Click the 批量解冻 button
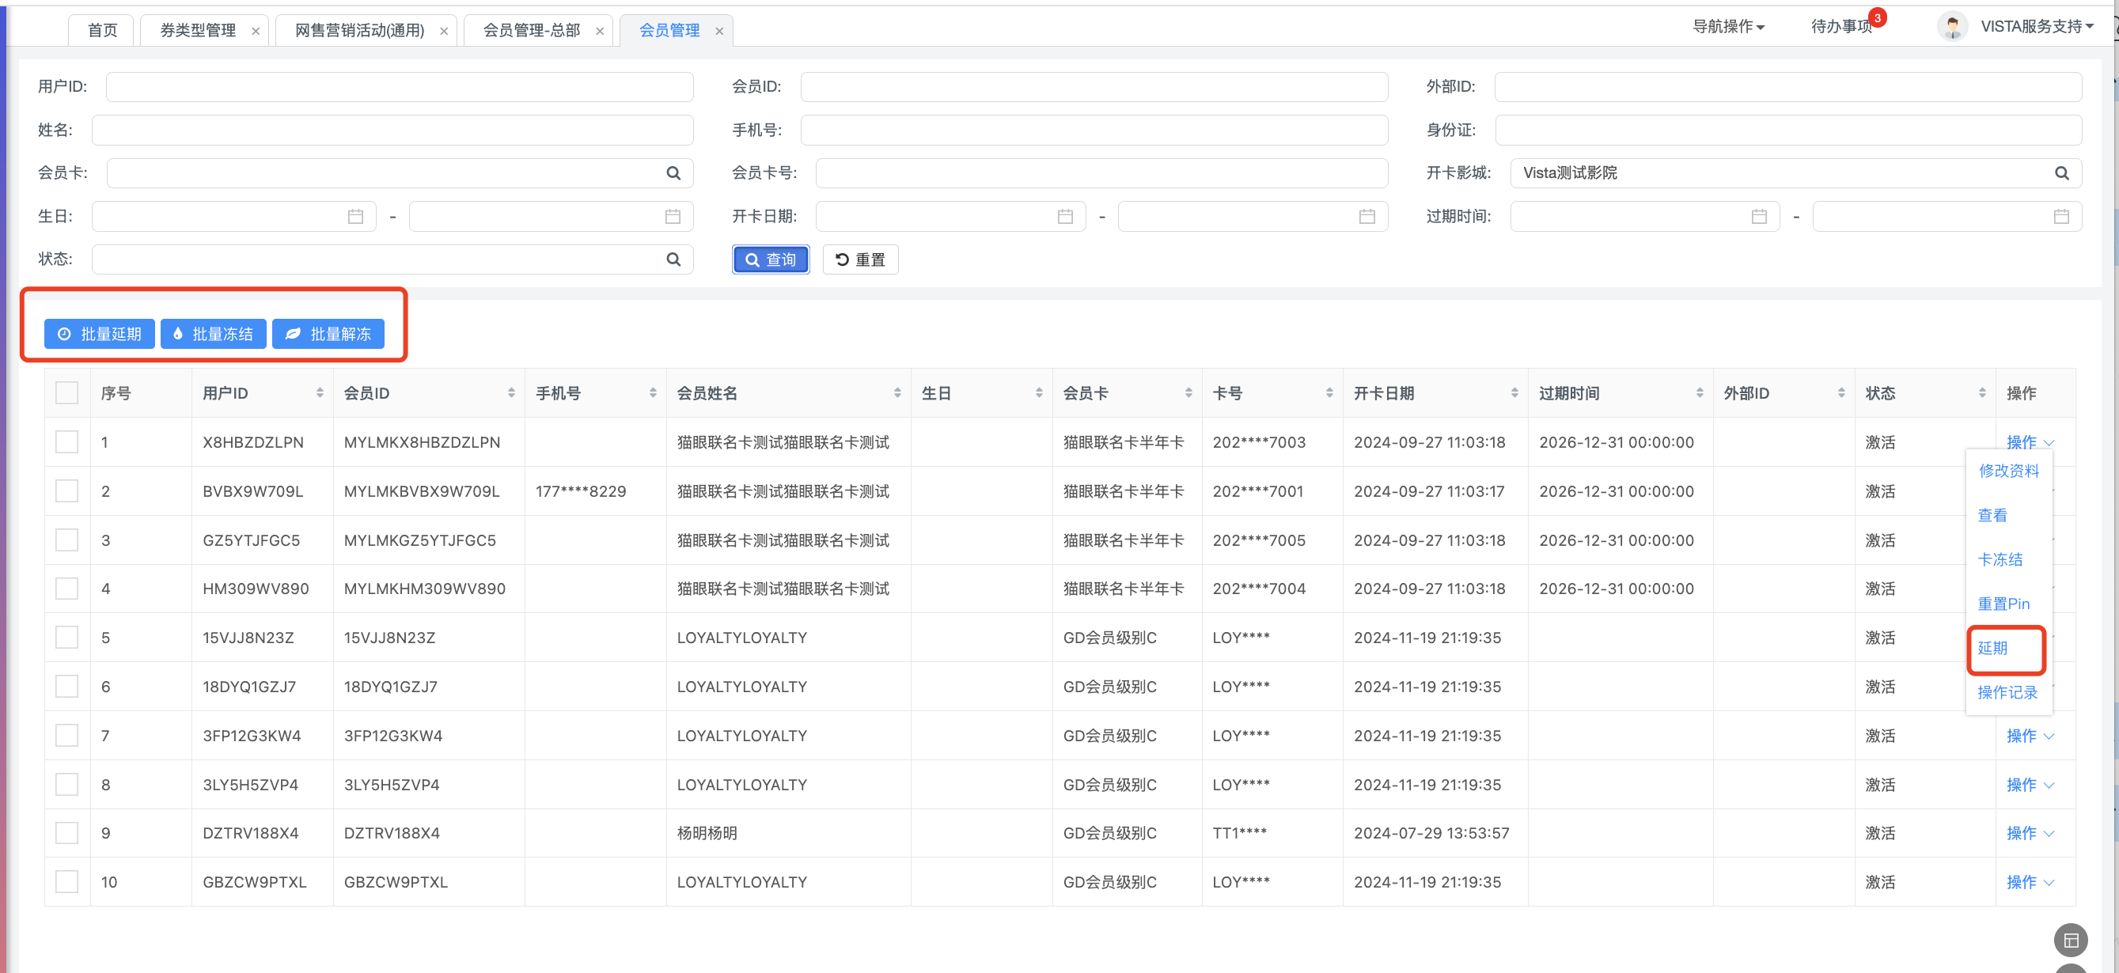 coord(328,334)
